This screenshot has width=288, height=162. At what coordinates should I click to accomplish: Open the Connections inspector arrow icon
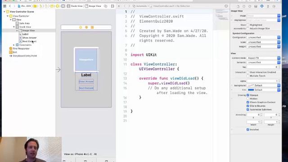(274, 6)
